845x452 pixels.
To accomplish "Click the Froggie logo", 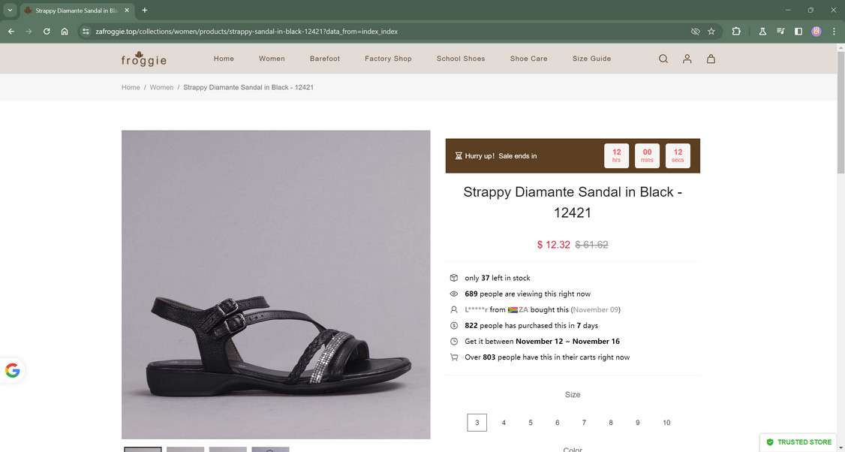I will 143,59.
